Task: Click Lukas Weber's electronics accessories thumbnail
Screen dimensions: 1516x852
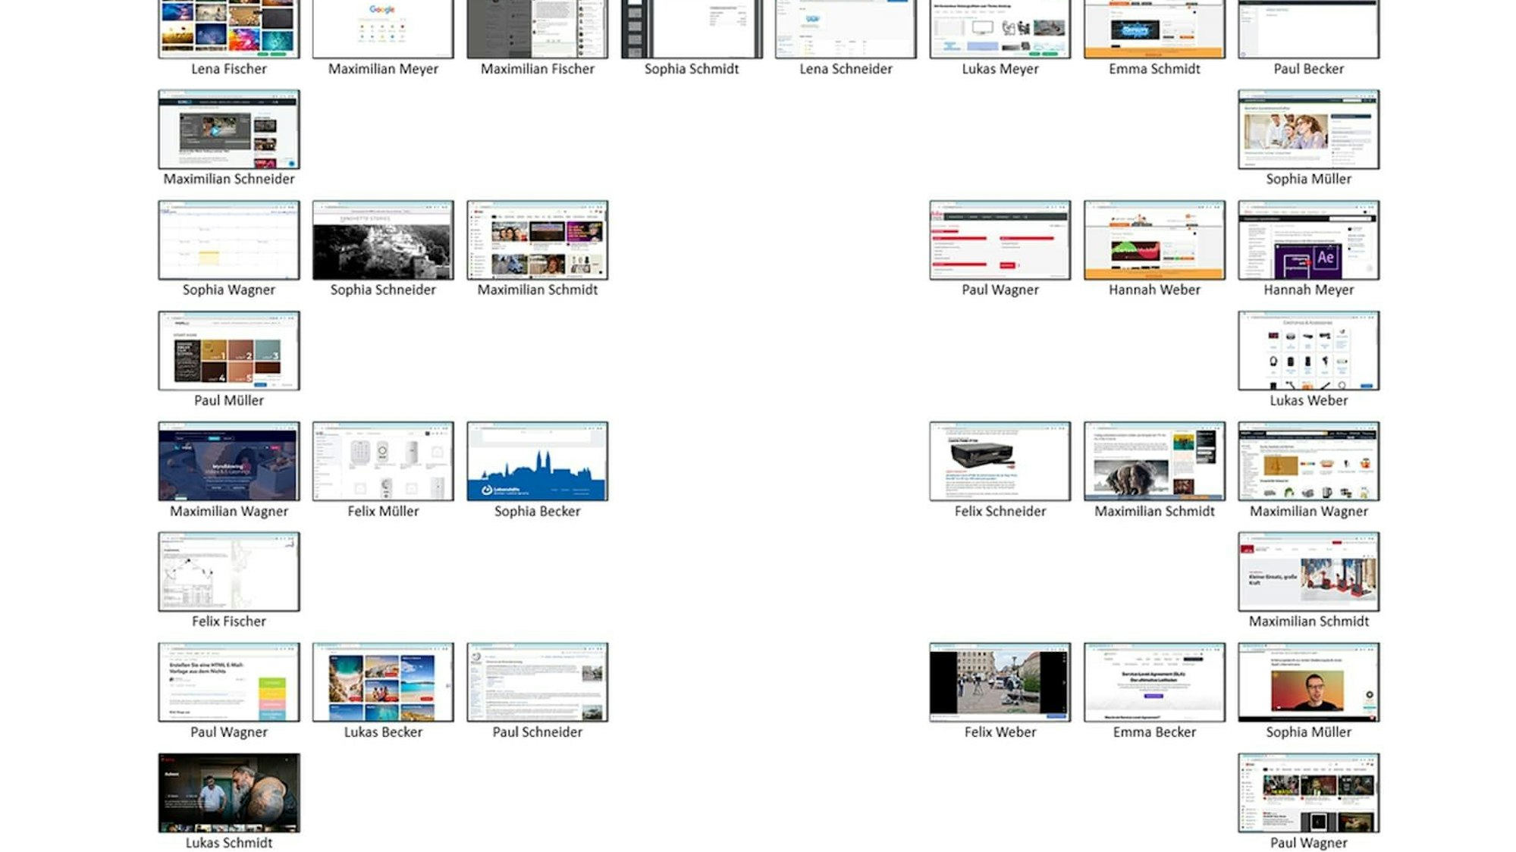Action: tap(1308, 351)
